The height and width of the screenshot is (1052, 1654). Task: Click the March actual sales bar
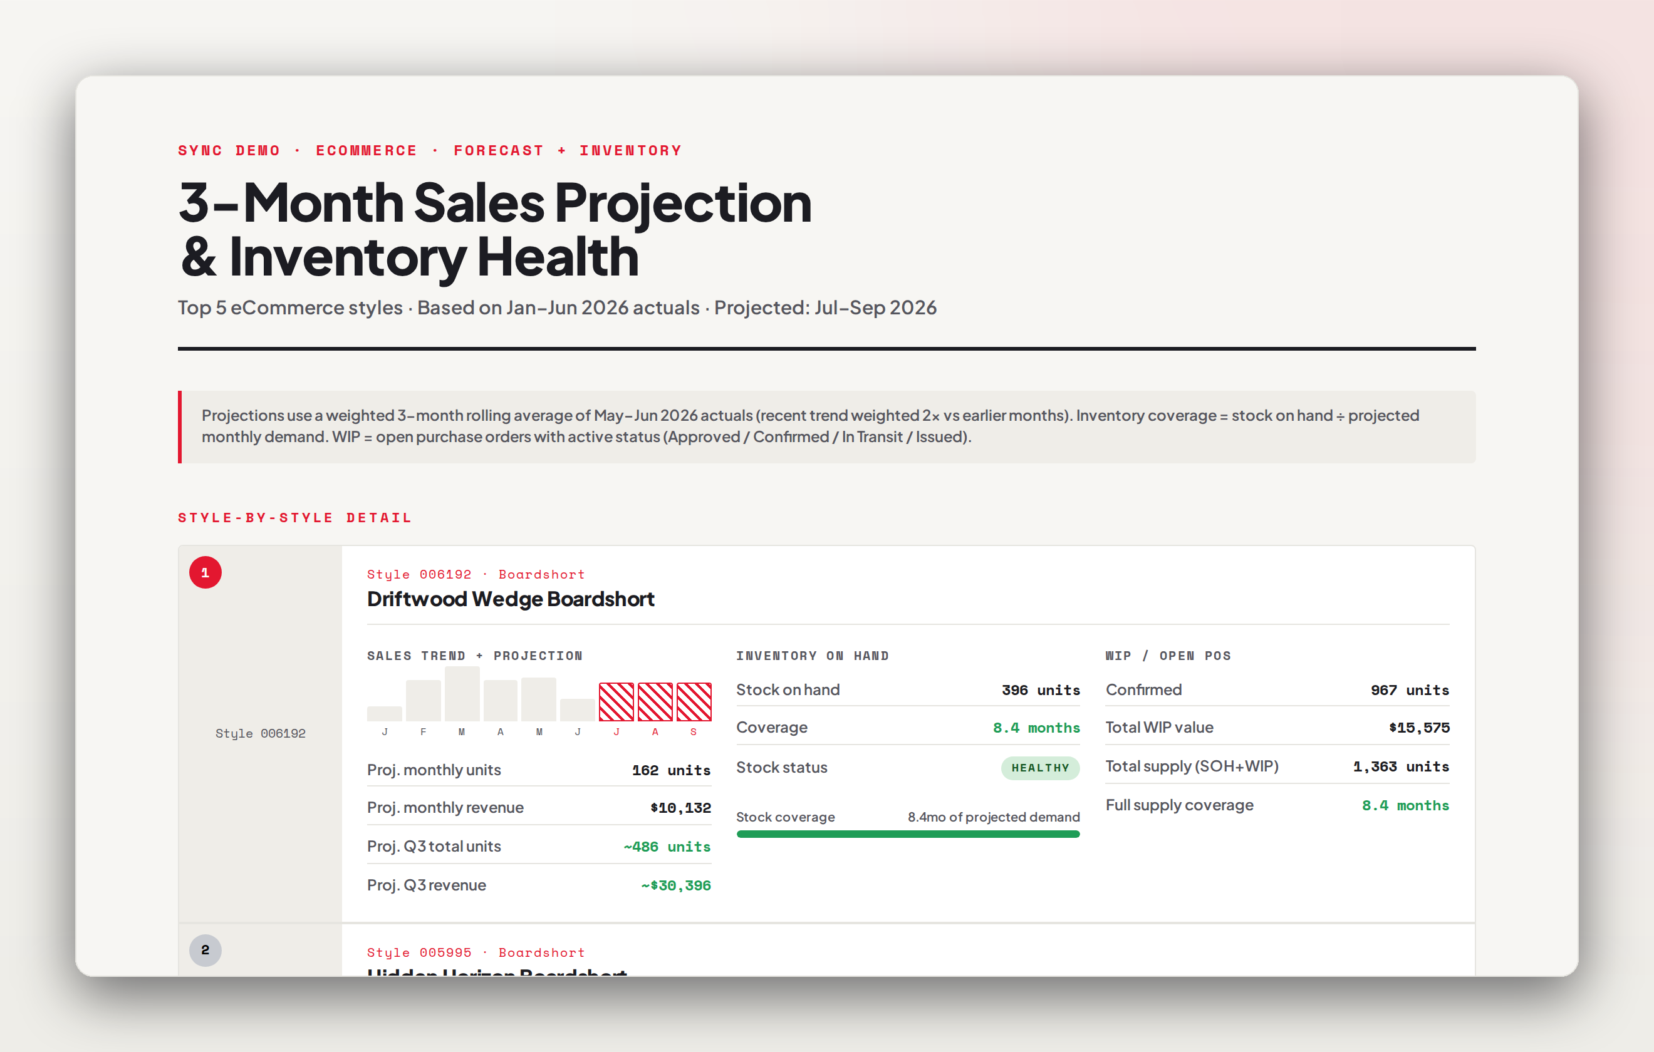pyautogui.click(x=462, y=694)
